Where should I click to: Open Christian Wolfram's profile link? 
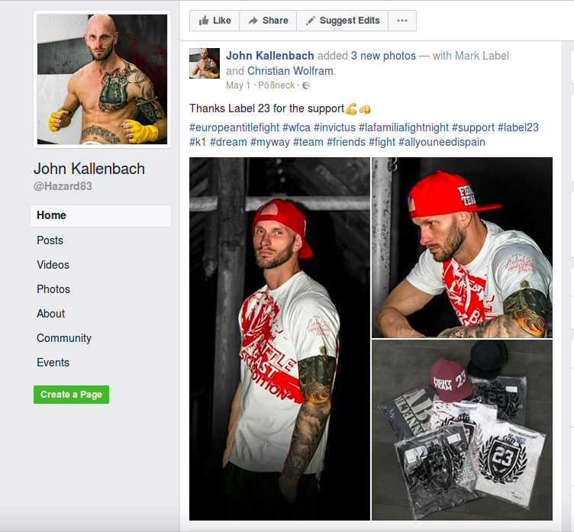click(x=290, y=71)
